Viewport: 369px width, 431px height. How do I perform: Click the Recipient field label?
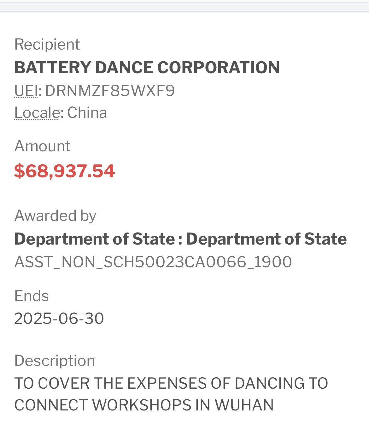click(47, 44)
